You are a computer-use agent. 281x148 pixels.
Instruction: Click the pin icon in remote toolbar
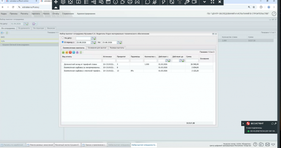(x=187, y=2)
